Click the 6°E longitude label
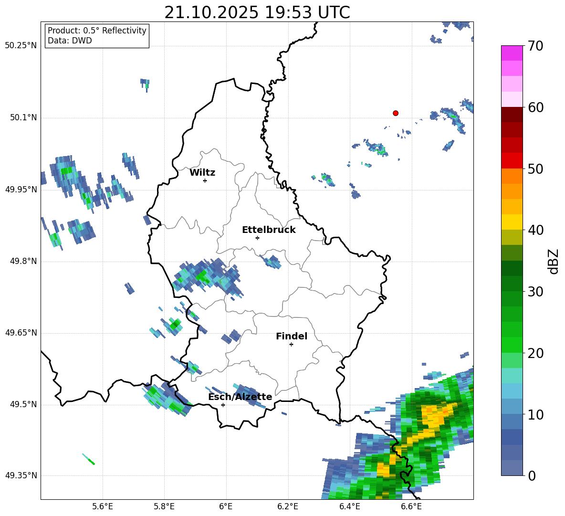The height and width of the screenshot is (516, 565). [226, 507]
